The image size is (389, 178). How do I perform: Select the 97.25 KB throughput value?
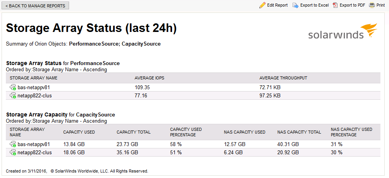[270, 95]
